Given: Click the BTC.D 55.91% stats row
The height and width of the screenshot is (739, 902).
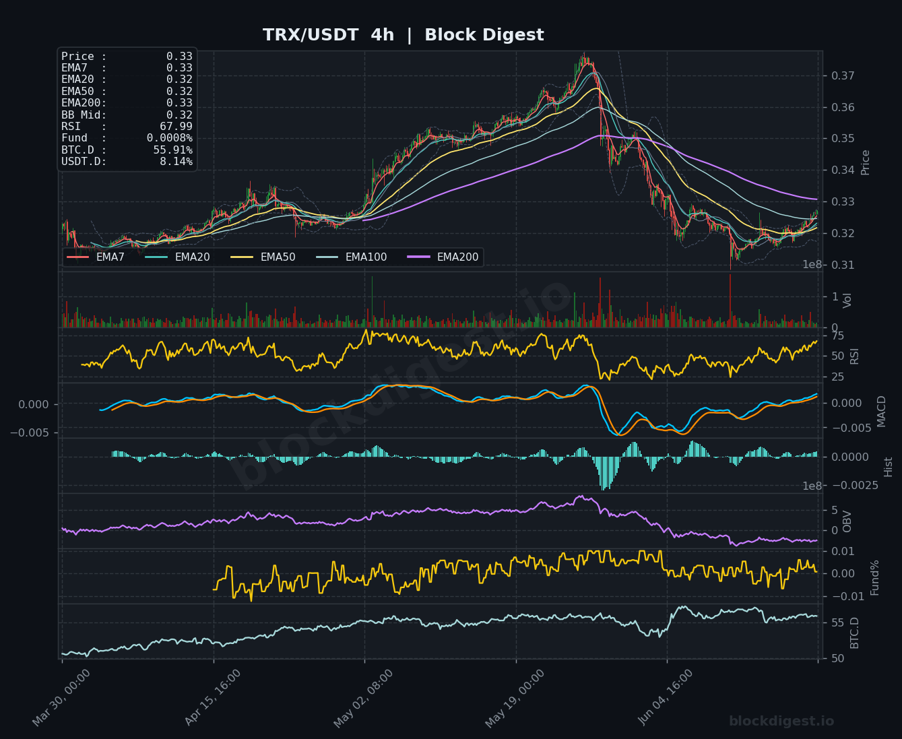Looking at the screenshot, I should point(127,150).
